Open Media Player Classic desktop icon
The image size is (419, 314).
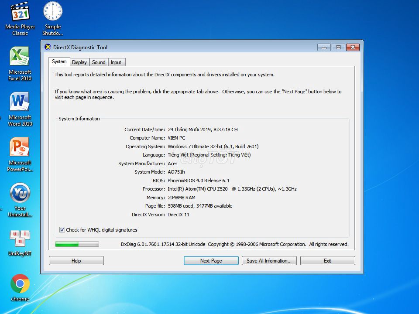(20, 19)
